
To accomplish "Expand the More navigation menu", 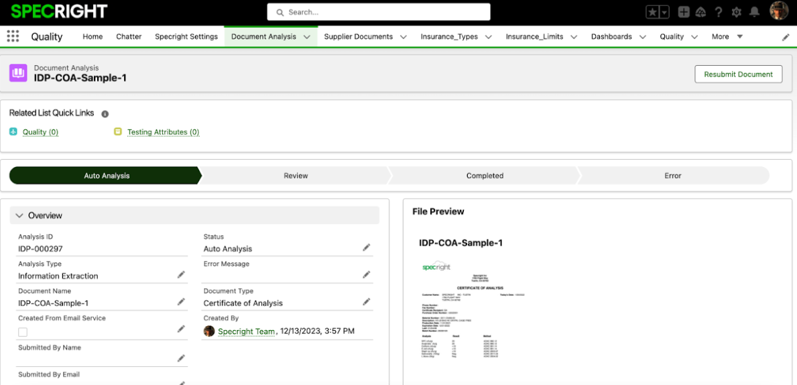I will tap(727, 37).
